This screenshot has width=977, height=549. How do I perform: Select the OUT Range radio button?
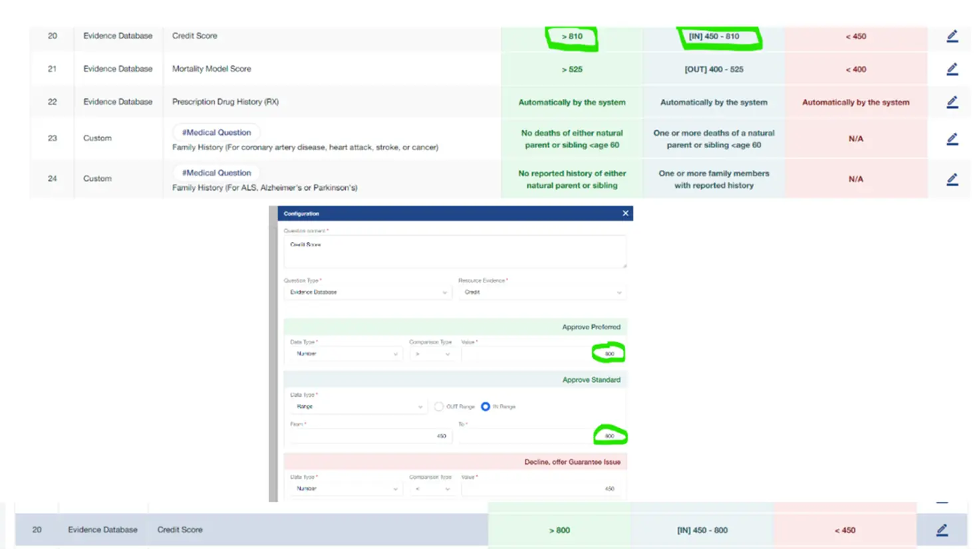coord(439,407)
